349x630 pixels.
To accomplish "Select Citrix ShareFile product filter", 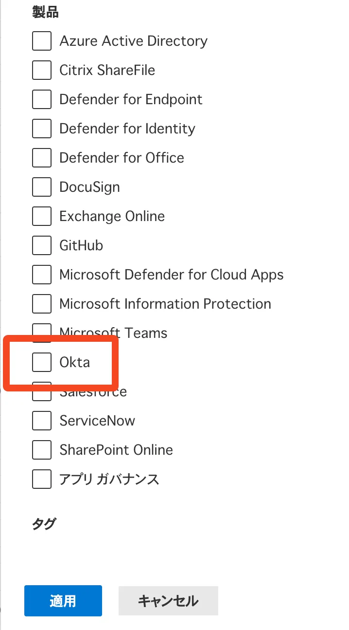I will (42, 70).
